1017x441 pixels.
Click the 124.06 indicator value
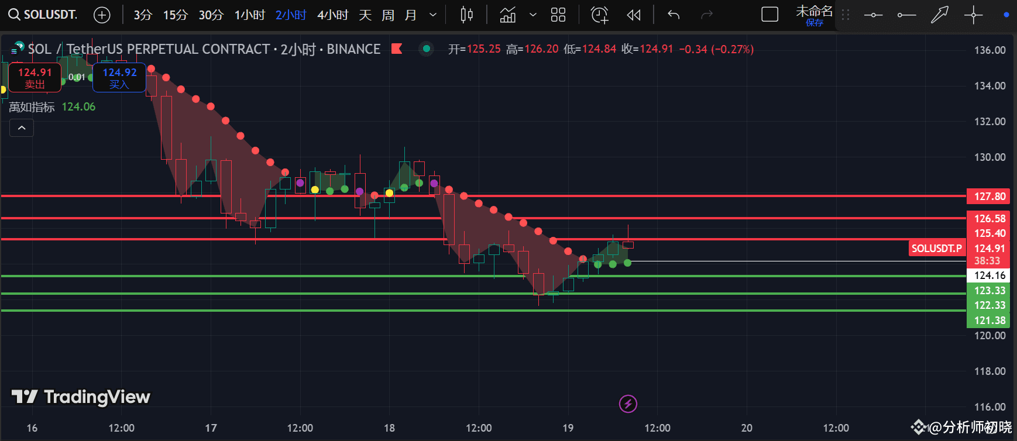pos(78,107)
